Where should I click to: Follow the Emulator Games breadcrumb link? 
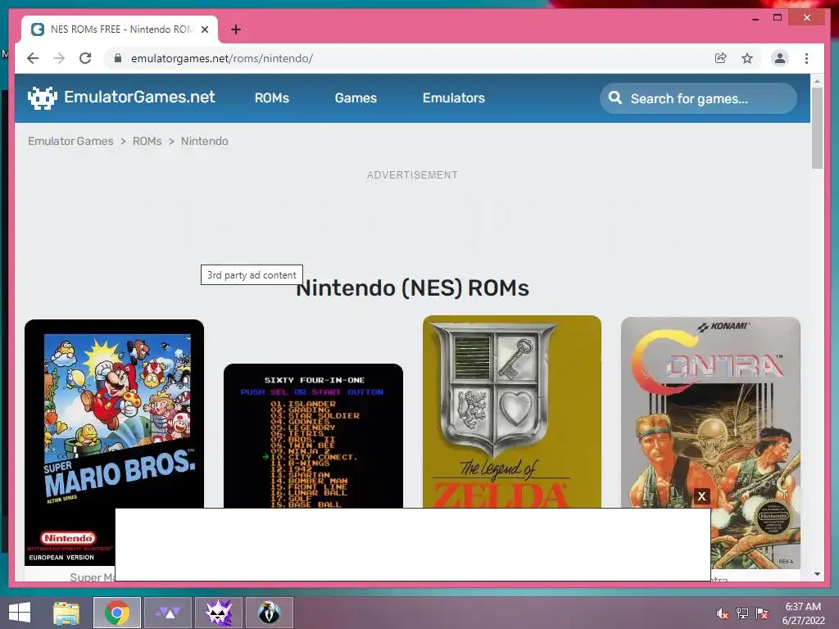(x=70, y=141)
